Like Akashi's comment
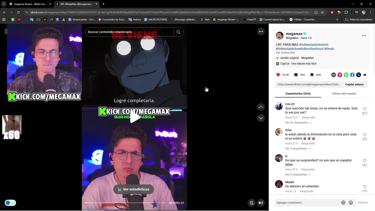This screenshot has width=375, height=211. [x=364, y=187]
